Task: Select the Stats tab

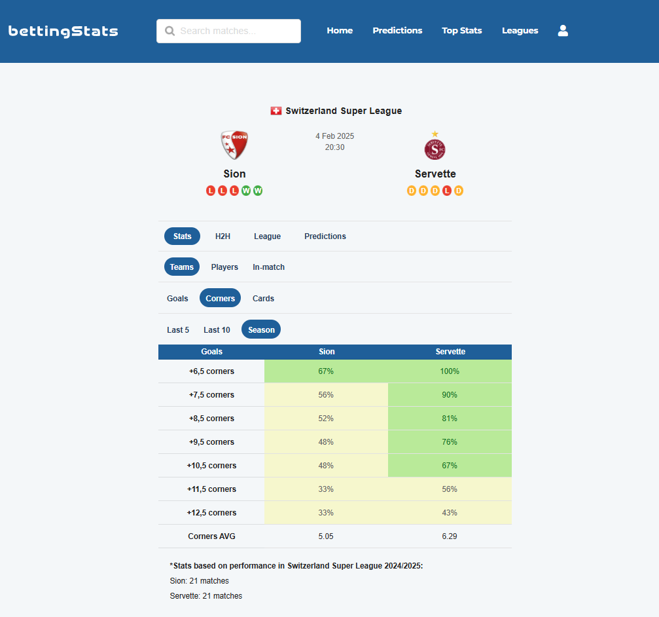Action: [x=182, y=236]
